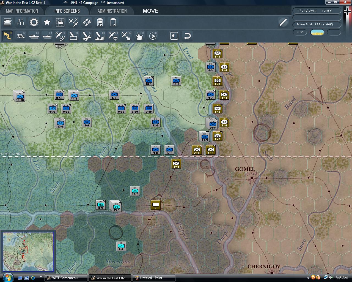Click the diagonal slash toggle button
This screenshot has height=282, width=352.
[283, 22]
